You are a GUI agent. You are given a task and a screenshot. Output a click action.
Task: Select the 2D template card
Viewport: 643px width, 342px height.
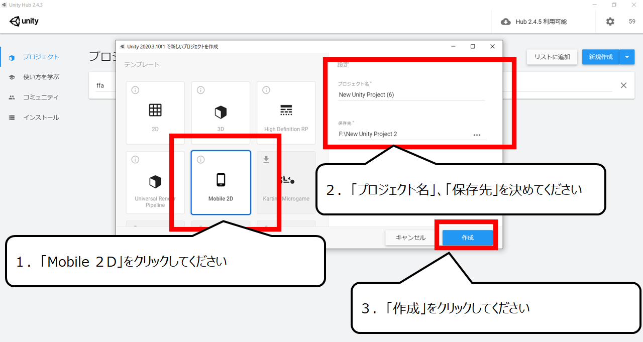[x=155, y=113]
